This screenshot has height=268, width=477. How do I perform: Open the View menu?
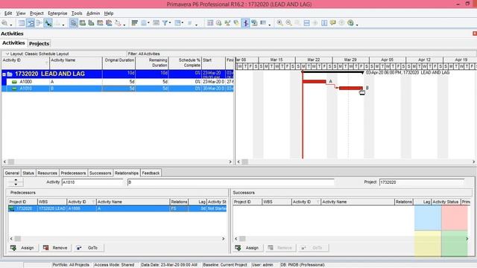tap(21, 13)
